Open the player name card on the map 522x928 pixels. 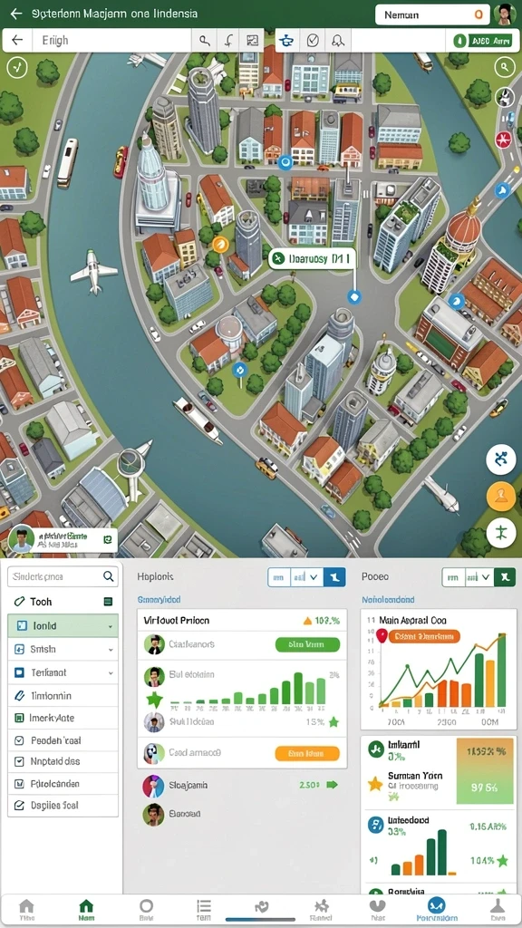coord(63,539)
